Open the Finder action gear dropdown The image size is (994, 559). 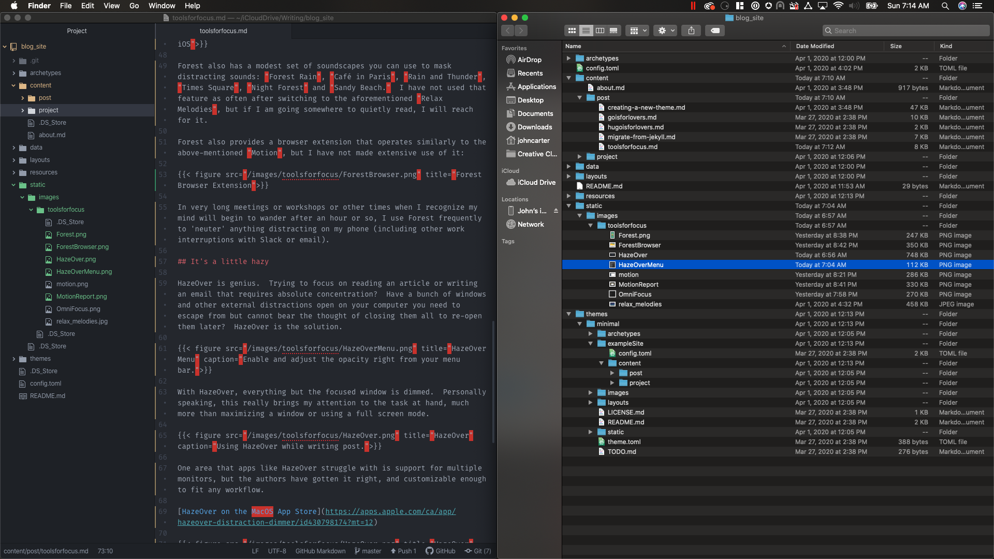[666, 31]
